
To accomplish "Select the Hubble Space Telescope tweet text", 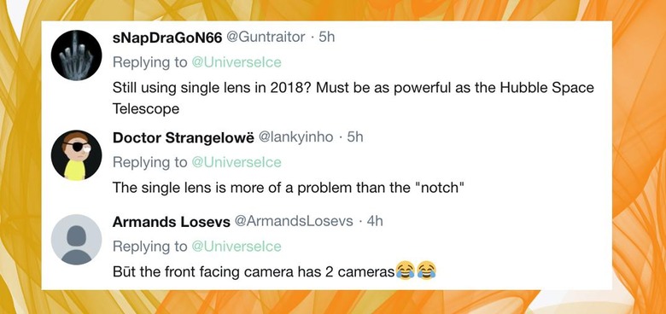I will (353, 98).
